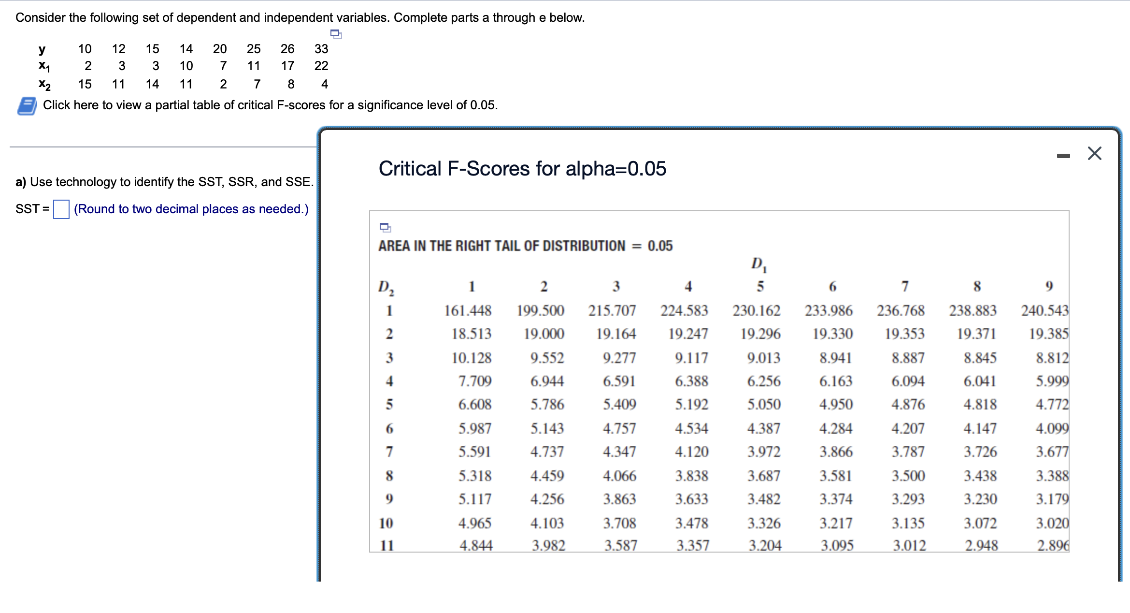Click the data expansion icon beside the variables table
The height and width of the screenshot is (613, 1130).
pos(336,35)
